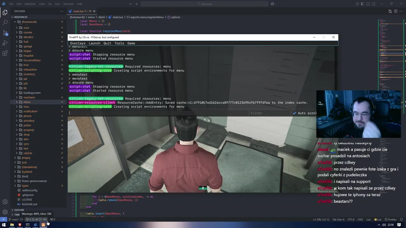Image resolution: width=406 pixels, height=228 pixels.
Task: Click the Copilot icon in title bar
Action: point(272,4)
